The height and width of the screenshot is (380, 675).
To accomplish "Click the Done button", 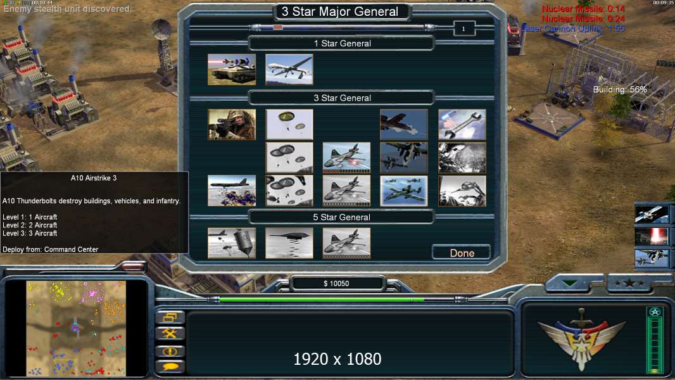I will 462,253.
